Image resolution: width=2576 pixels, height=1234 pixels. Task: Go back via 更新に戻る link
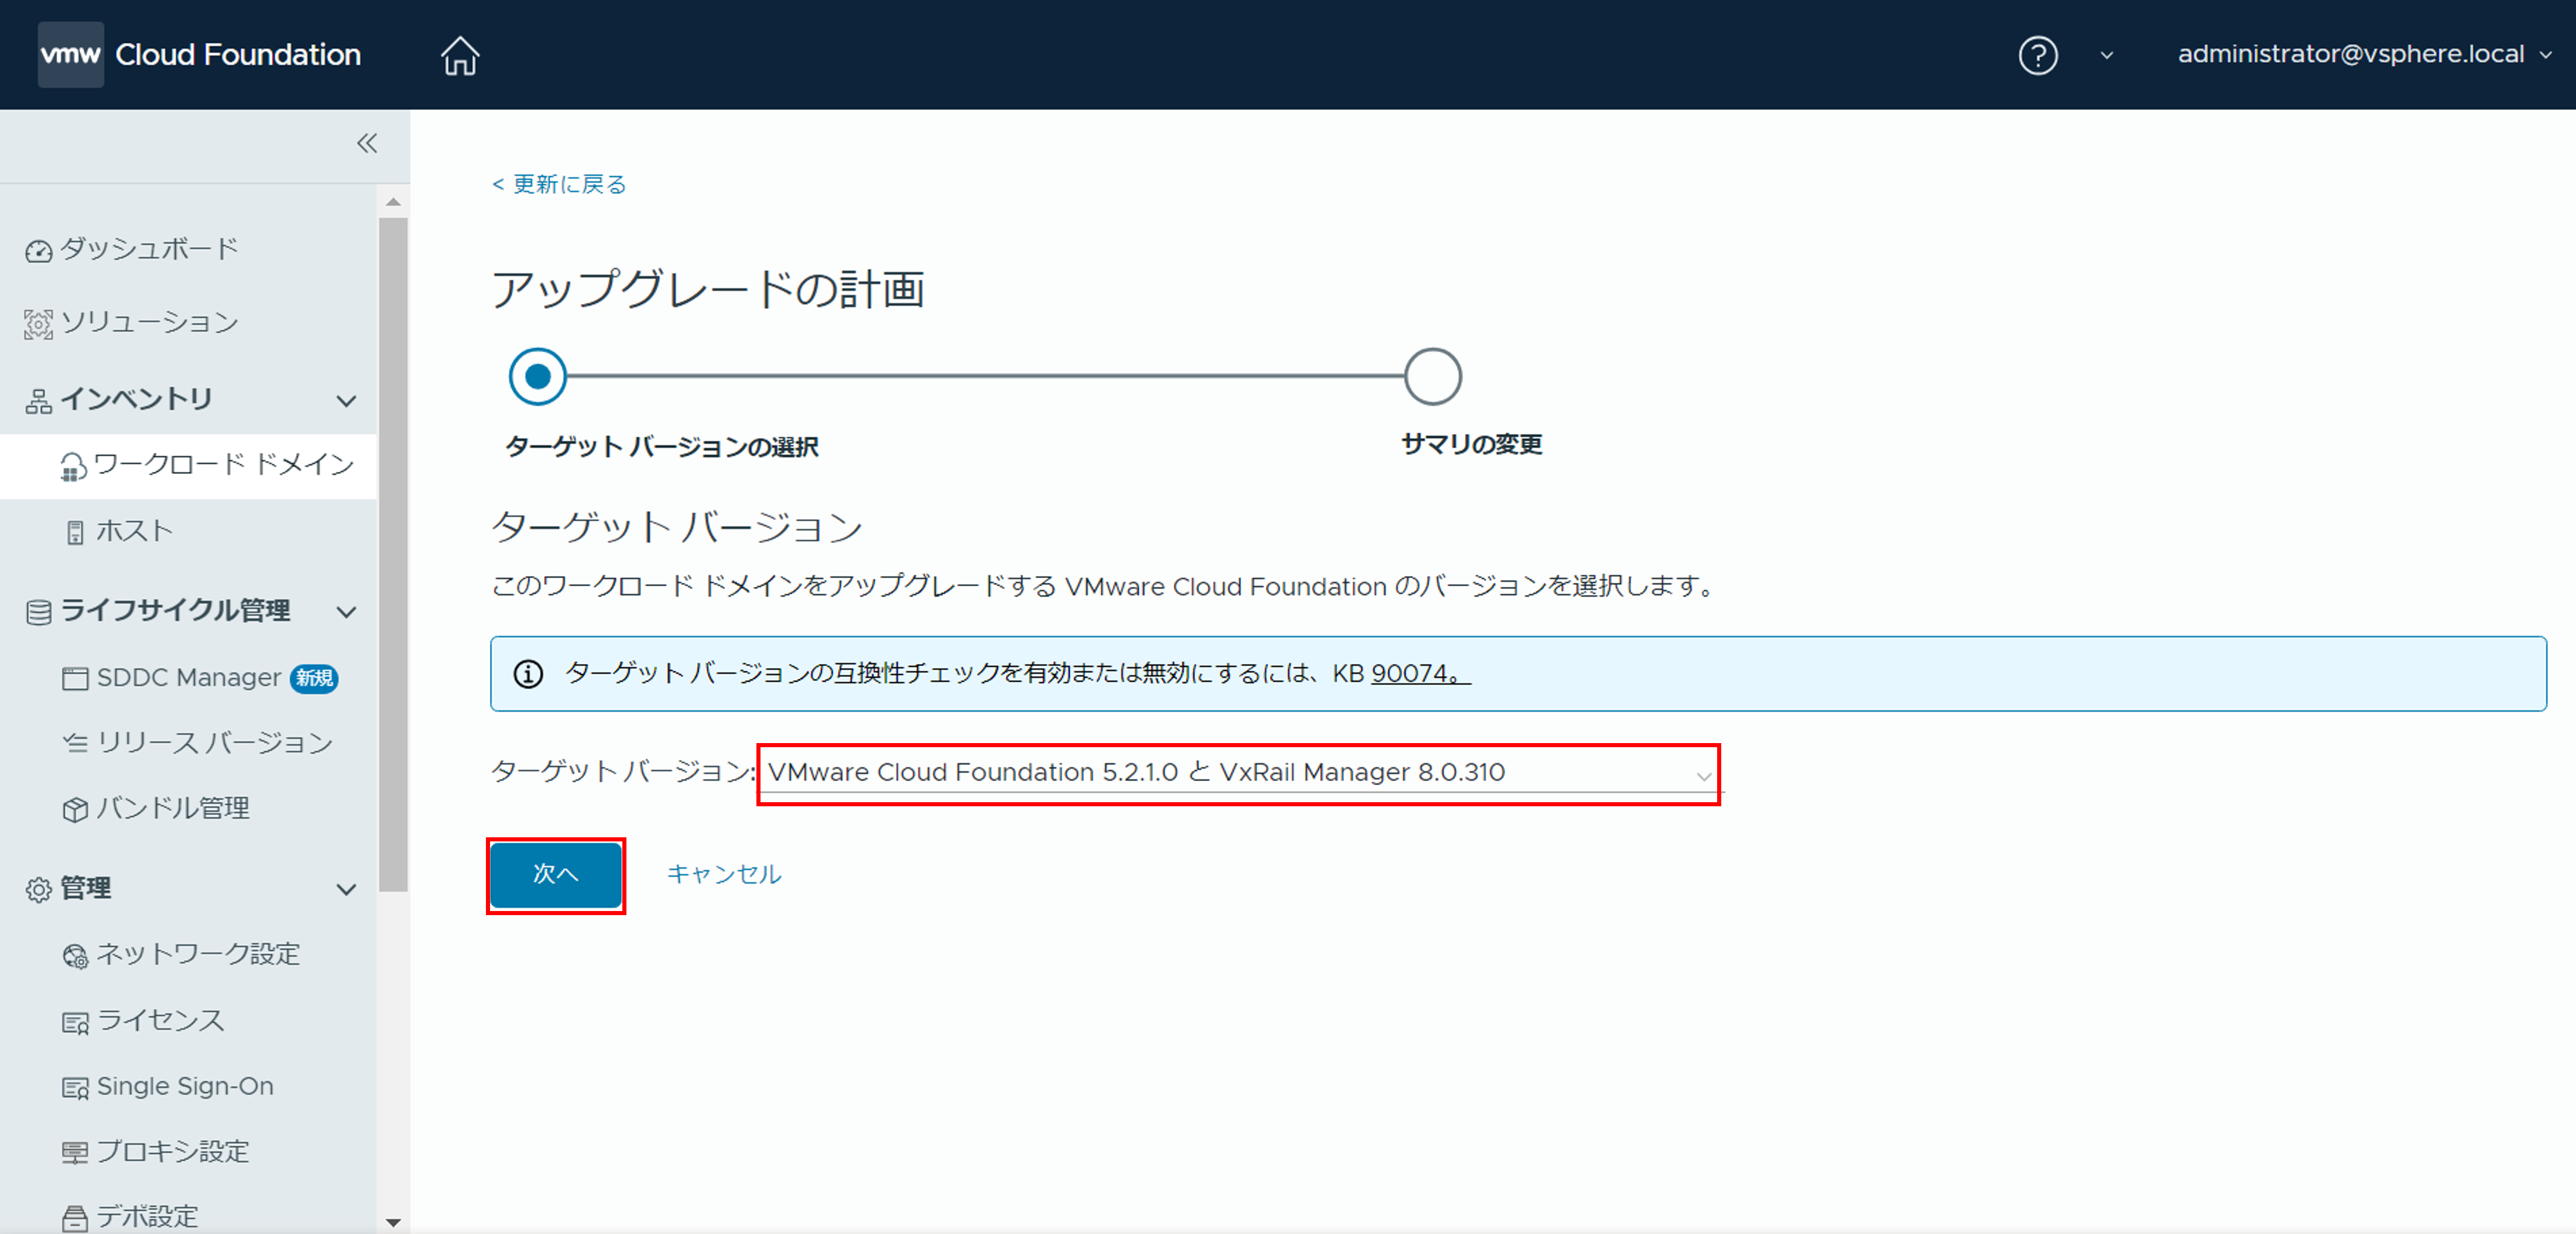tap(559, 184)
